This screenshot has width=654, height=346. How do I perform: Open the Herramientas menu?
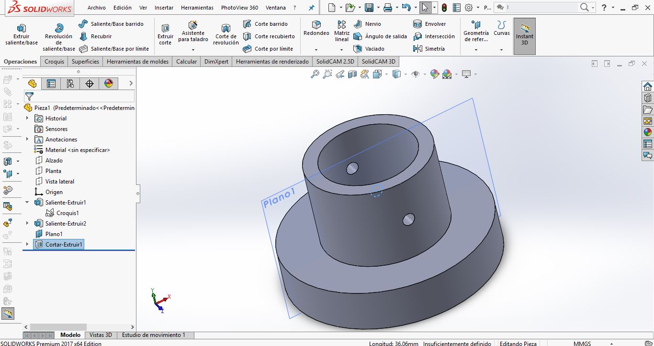coord(197,8)
